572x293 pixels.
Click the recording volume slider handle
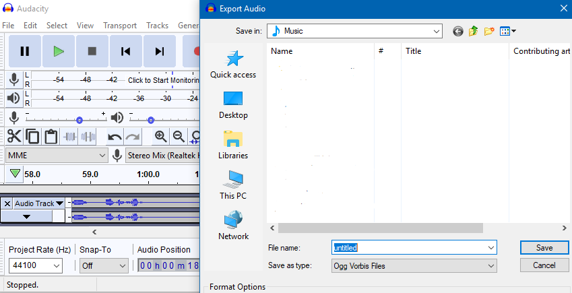point(79,120)
